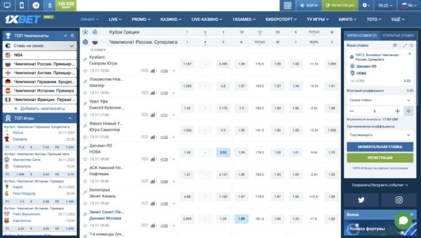Collapse the ТОП Чемпионаты panel chevron

click(66, 35)
